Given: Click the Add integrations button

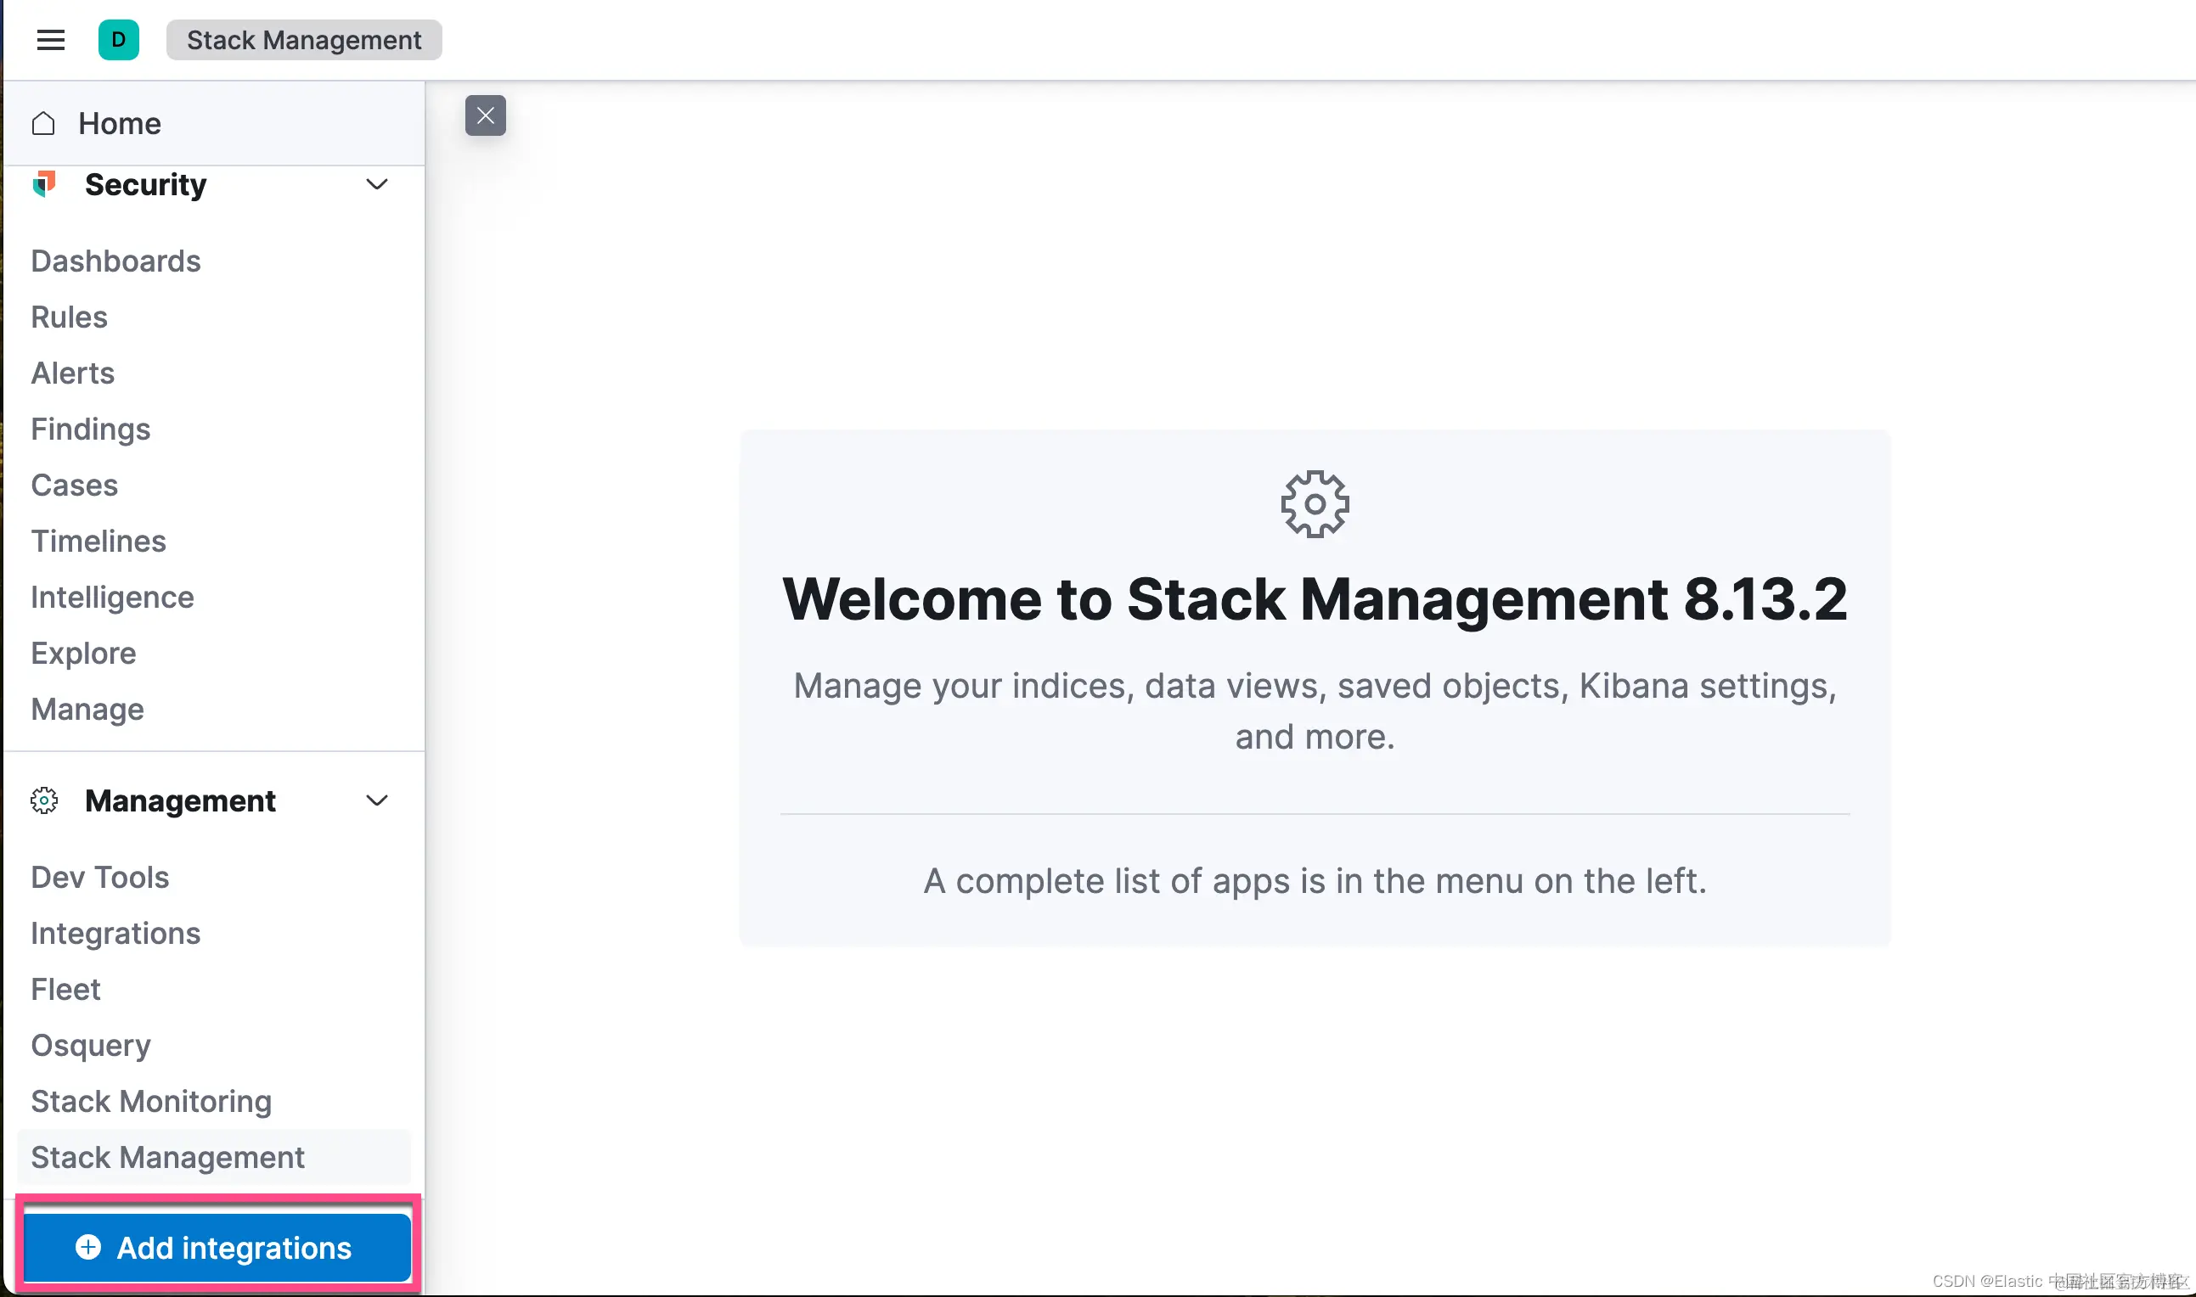Looking at the screenshot, I should coord(217,1248).
